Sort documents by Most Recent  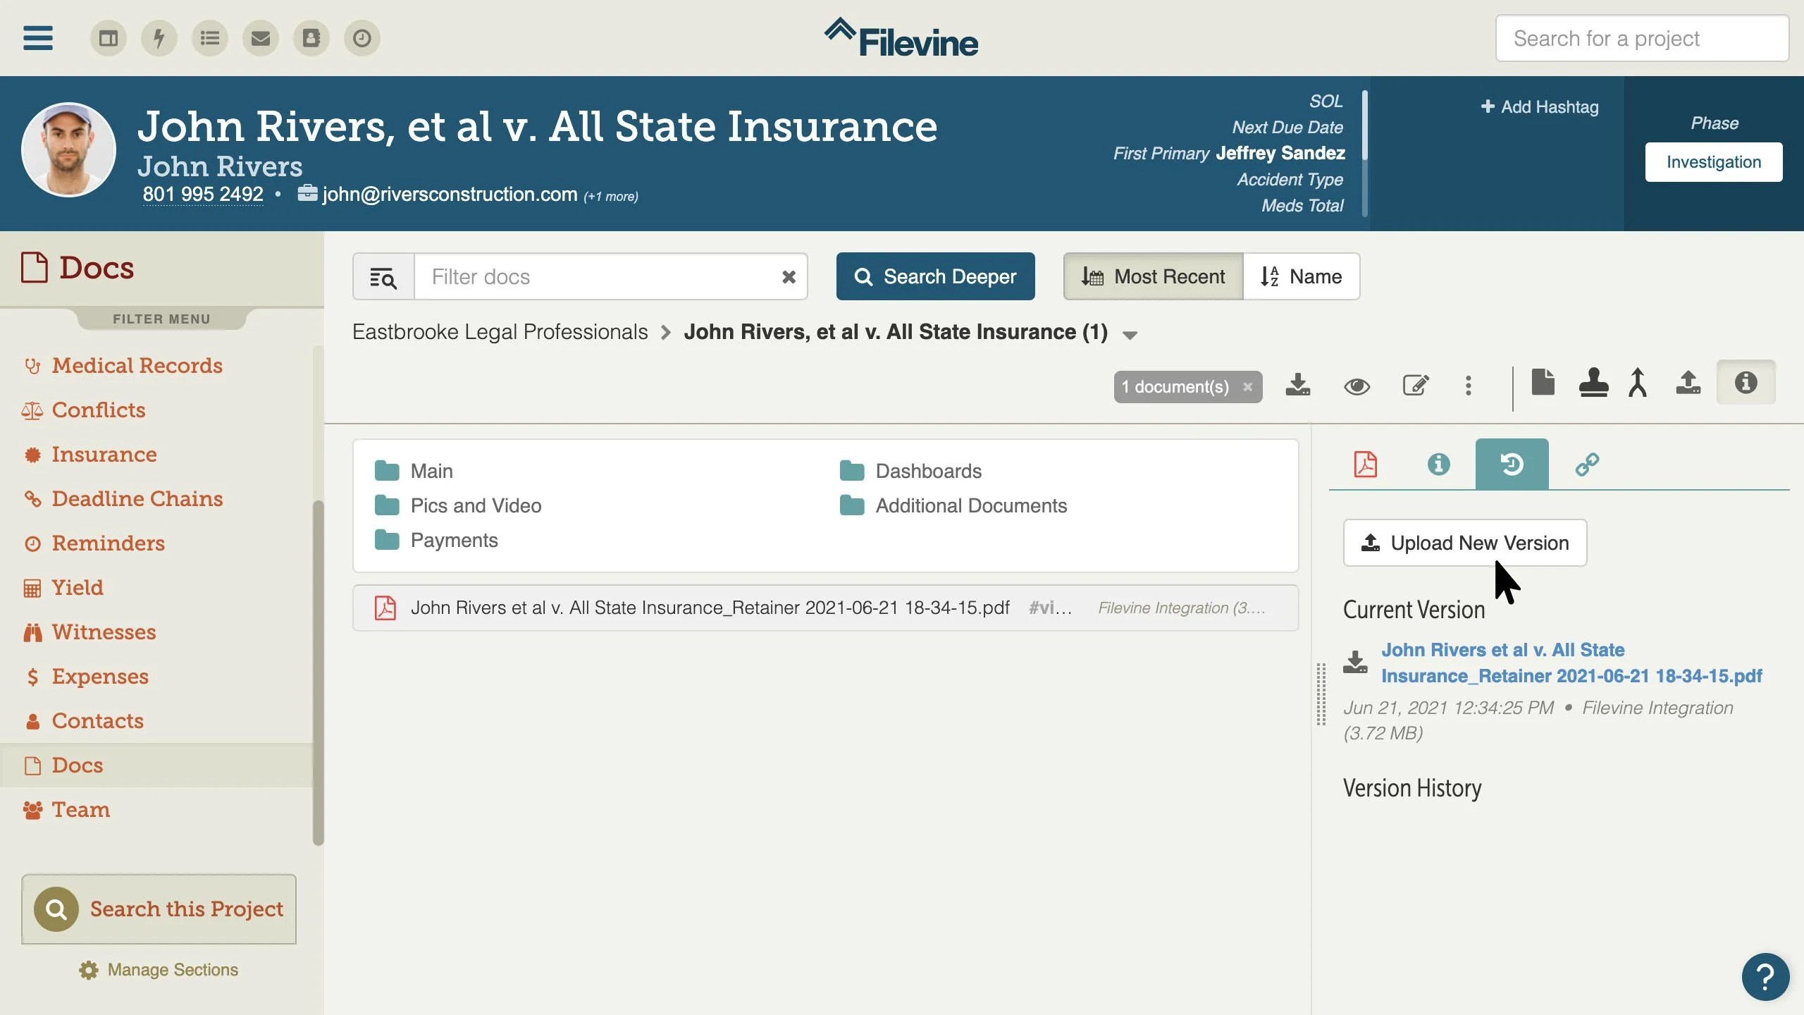[x=1154, y=276]
